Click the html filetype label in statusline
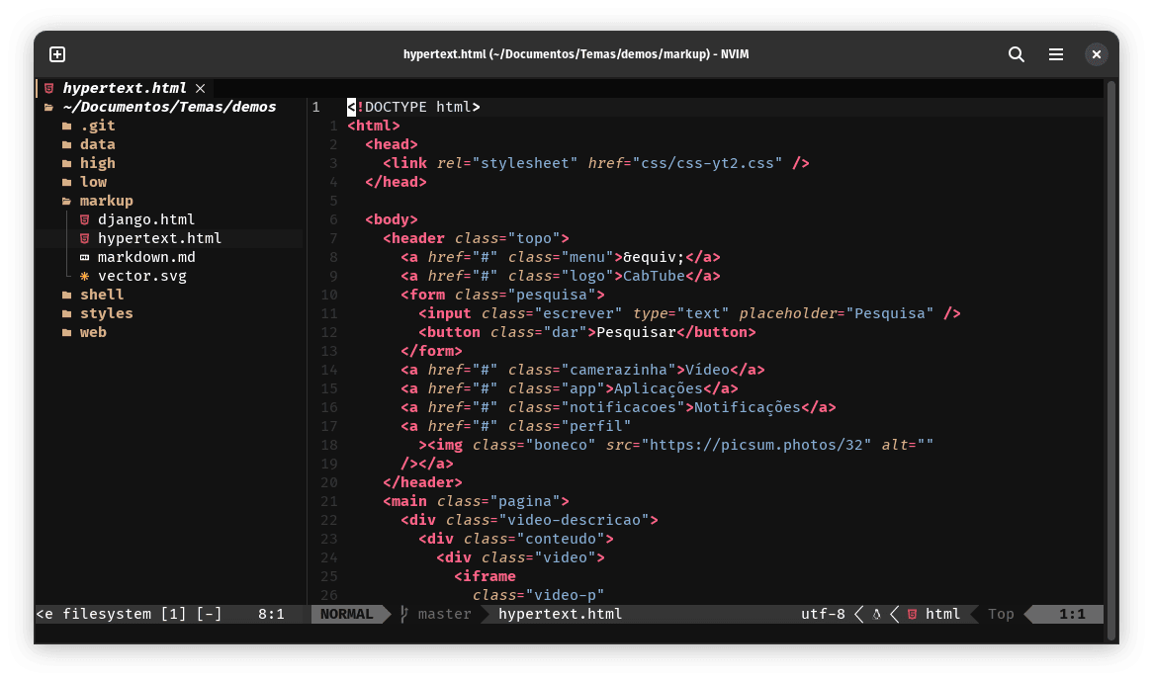This screenshot has width=1153, height=681. 942,614
